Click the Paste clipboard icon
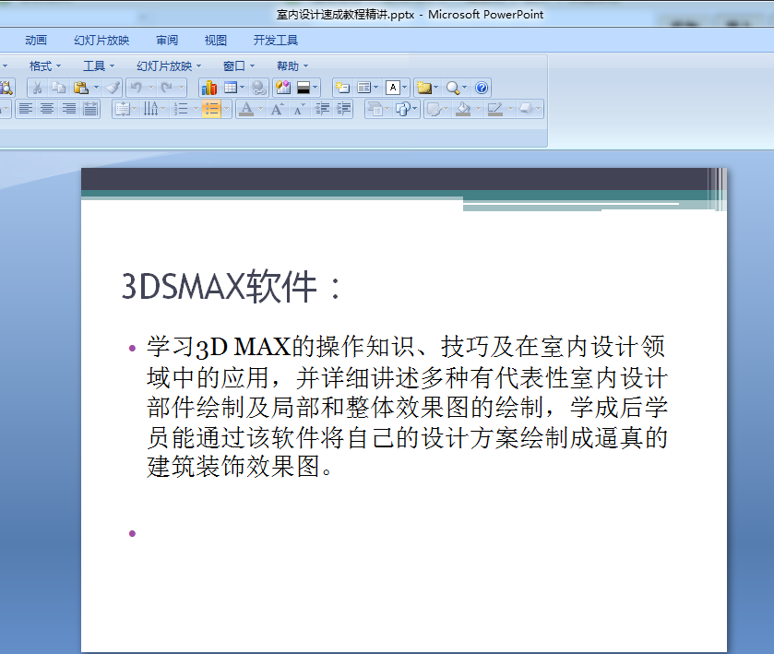 pyautogui.click(x=80, y=88)
